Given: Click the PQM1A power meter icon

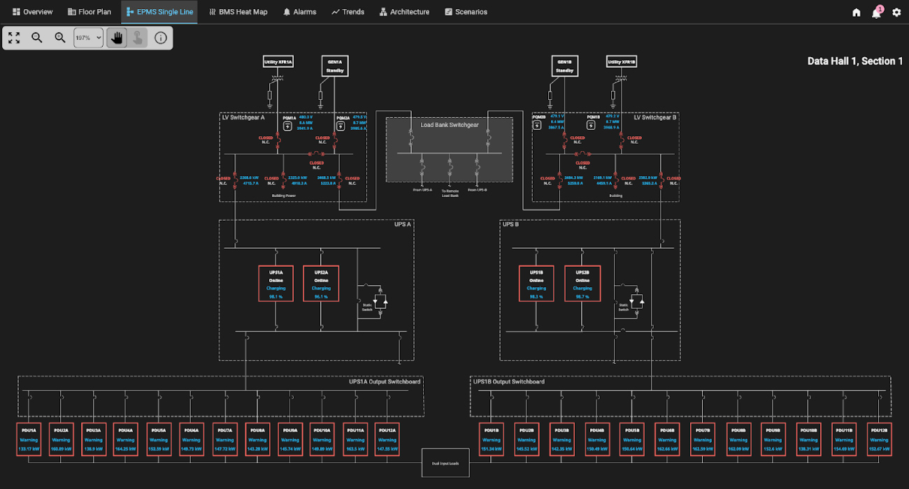Looking at the screenshot, I should point(287,126).
